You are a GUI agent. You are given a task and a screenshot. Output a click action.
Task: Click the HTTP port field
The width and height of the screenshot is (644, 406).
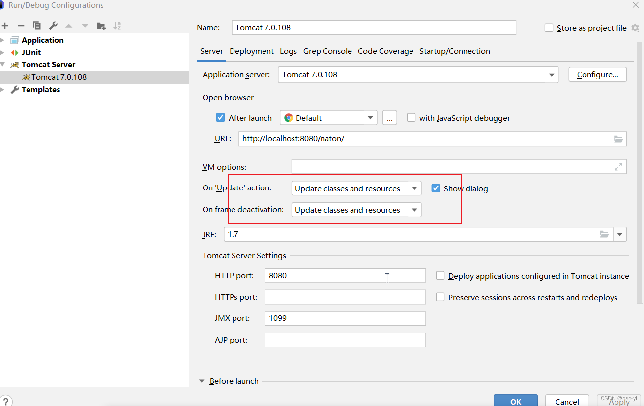[x=345, y=276]
